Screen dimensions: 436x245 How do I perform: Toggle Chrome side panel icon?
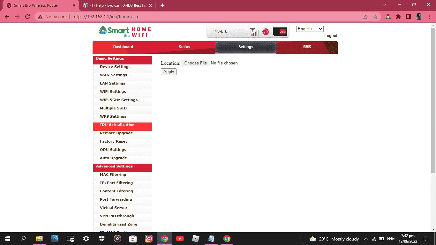point(408,17)
